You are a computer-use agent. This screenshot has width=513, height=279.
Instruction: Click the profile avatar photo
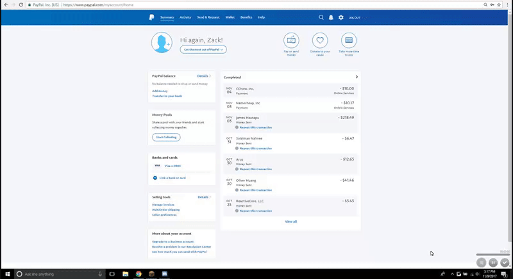point(162,42)
